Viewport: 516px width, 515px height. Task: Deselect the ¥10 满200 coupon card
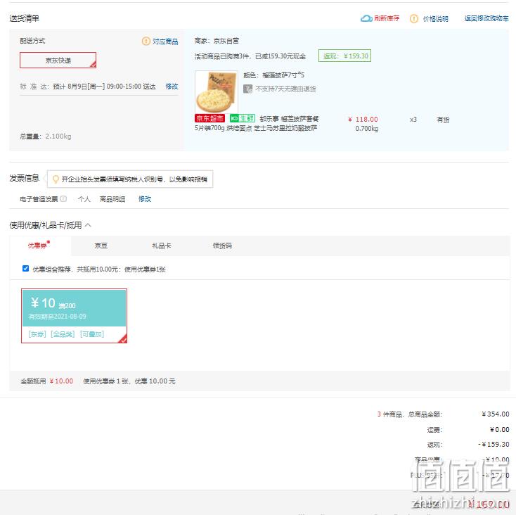click(x=74, y=316)
